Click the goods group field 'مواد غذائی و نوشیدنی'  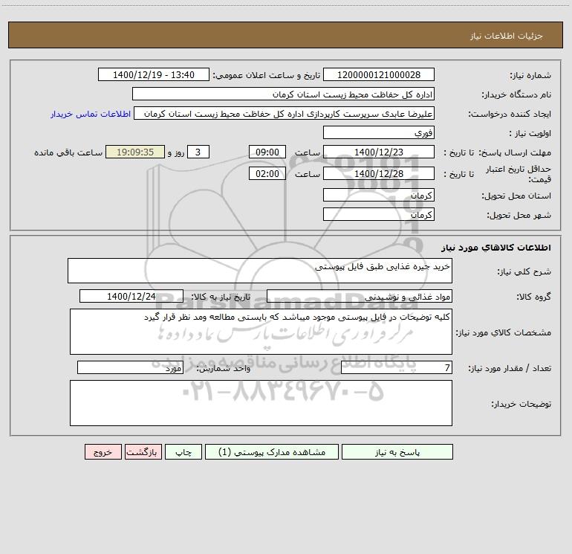point(360,296)
